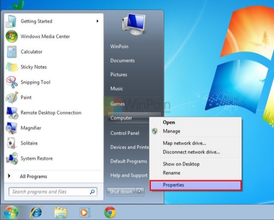The image size is (274, 220).
Task: Open System Restore icon
Action: click(x=12, y=158)
